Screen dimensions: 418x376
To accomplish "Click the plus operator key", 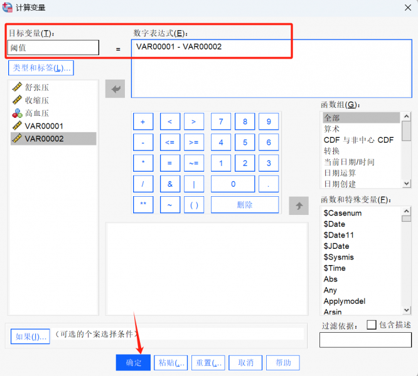I will click(143, 122).
